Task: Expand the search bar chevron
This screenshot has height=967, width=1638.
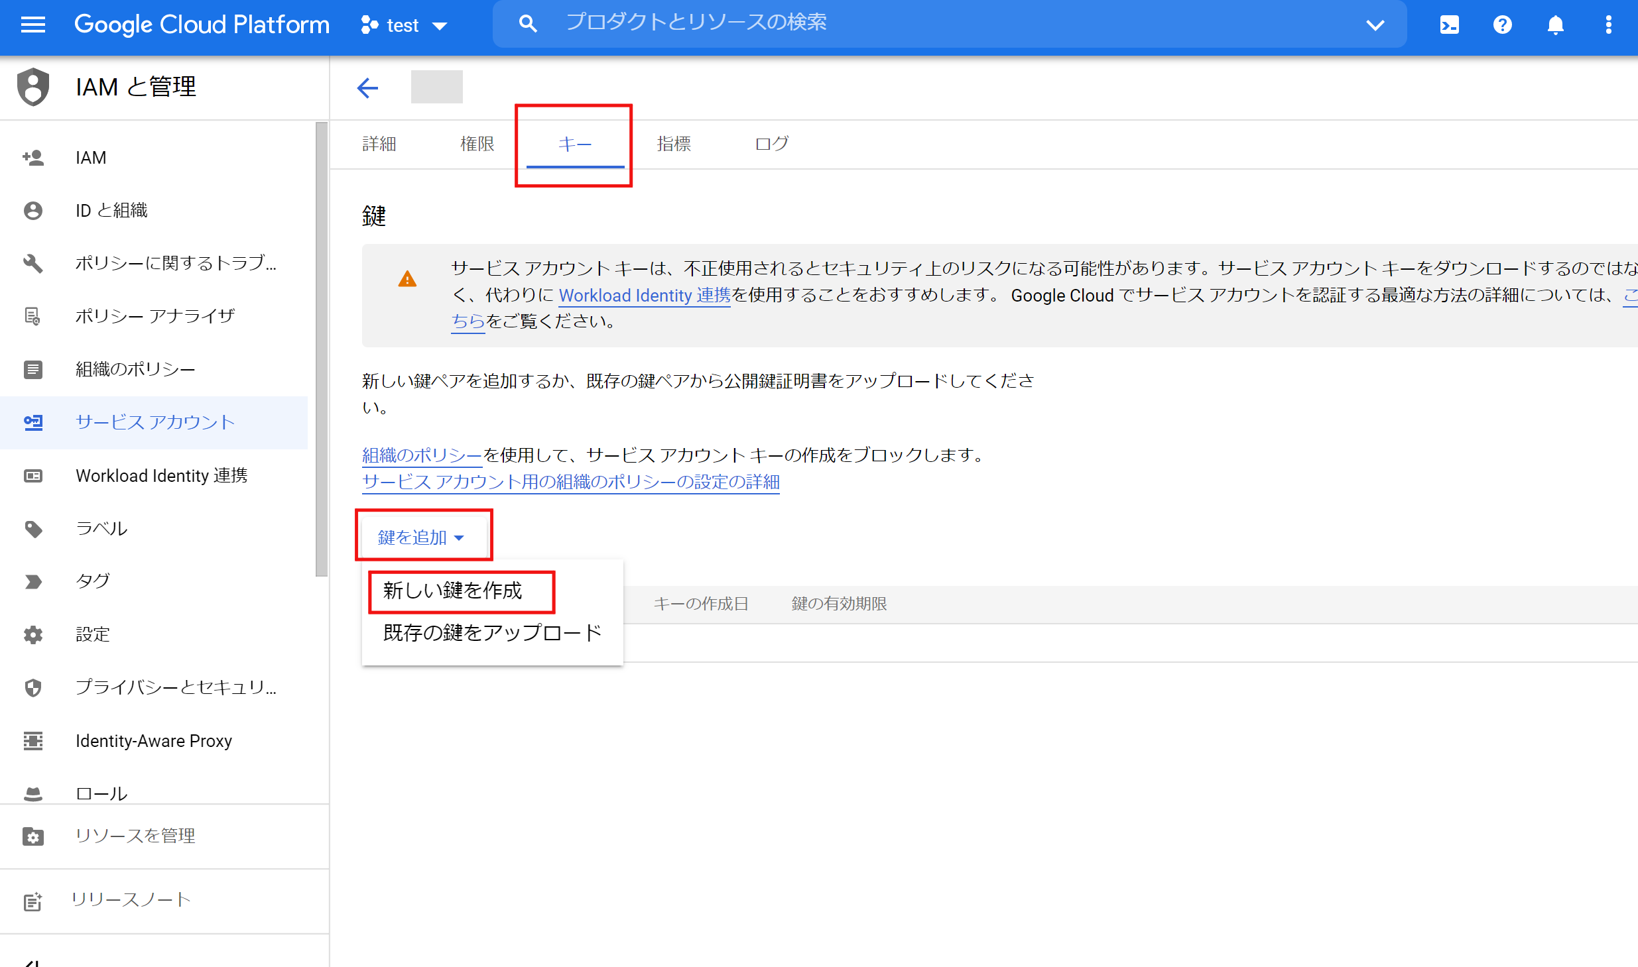Action: 1375,25
